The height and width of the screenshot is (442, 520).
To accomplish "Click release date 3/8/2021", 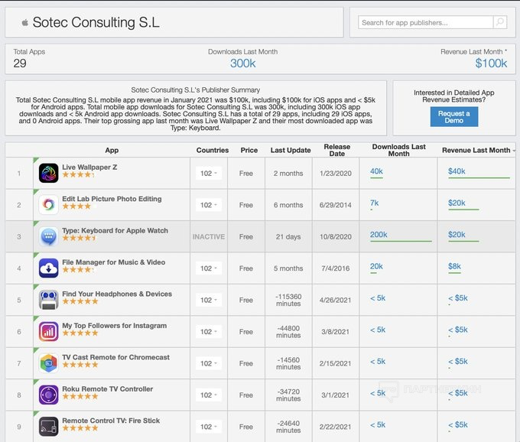I will coord(335,332).
